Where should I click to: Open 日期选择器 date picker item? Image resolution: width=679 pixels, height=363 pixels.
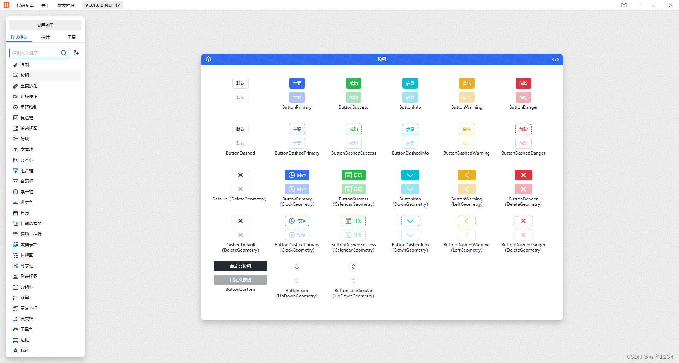point(45,224)
